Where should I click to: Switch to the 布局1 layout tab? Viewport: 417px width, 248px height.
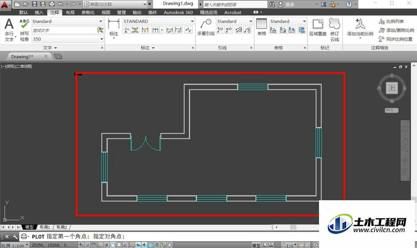(45, 227)
